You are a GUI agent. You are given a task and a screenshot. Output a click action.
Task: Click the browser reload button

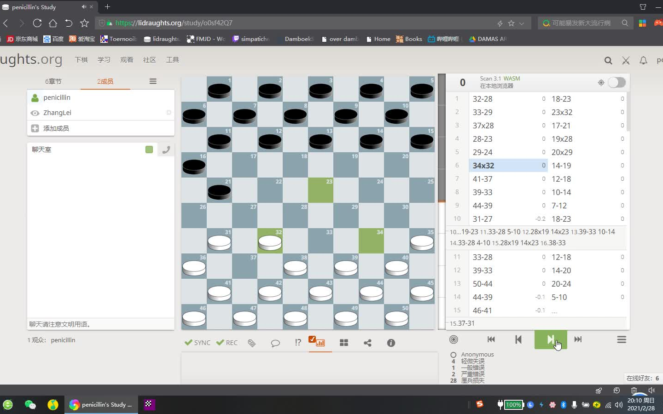pos(37,23)
